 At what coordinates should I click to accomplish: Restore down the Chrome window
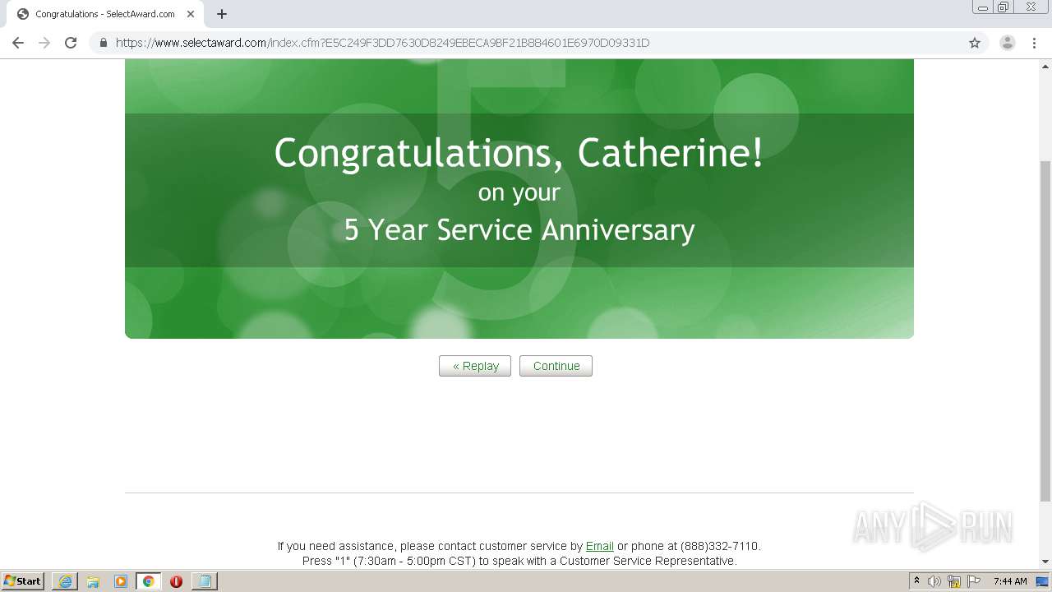(x=1003, y=7)
